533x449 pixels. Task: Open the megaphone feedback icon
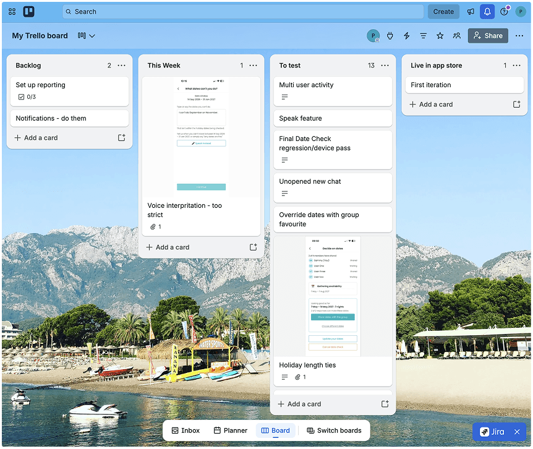coord(471,12)
